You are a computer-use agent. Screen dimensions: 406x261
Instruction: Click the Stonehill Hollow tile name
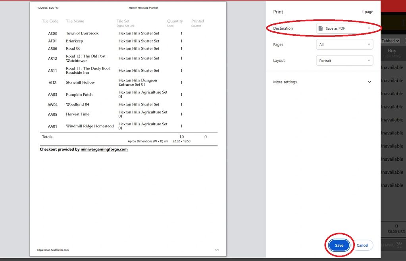pos(80,83)
